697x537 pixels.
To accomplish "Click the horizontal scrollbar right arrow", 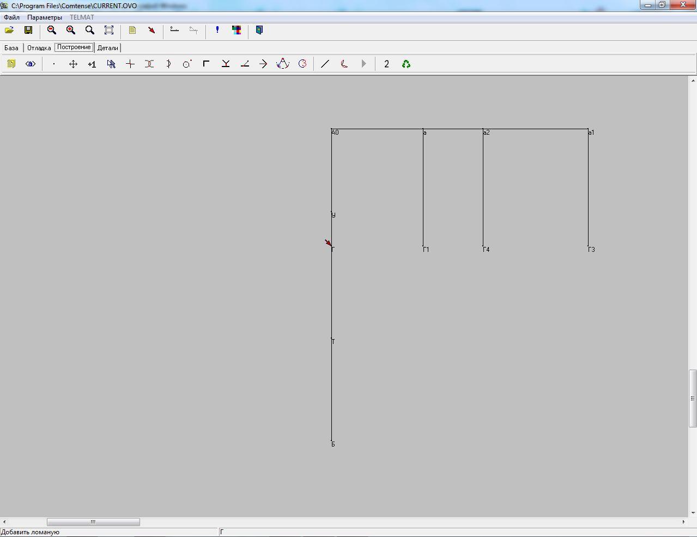I will pyautogui.click(x=684, y=522).
